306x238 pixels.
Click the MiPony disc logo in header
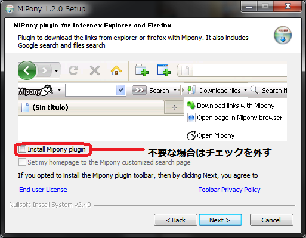(283, 35)
